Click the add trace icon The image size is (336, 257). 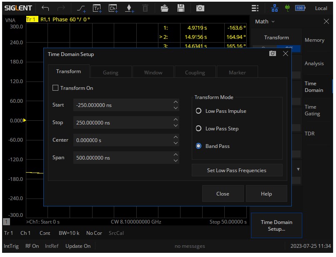[x=97, y=8]
